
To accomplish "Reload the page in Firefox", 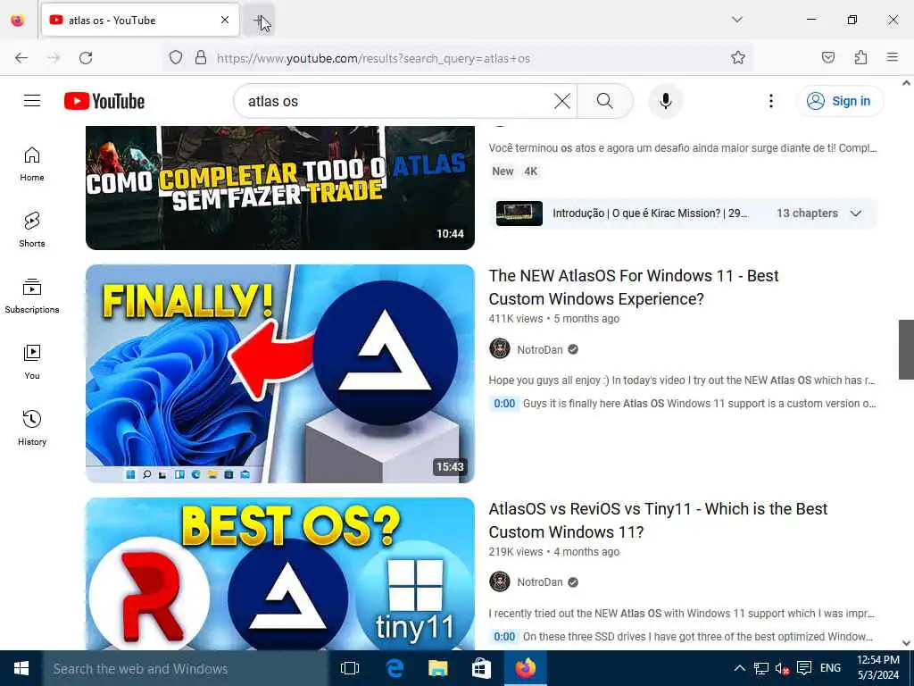I will pyautogui.click(x=86, y=58).
